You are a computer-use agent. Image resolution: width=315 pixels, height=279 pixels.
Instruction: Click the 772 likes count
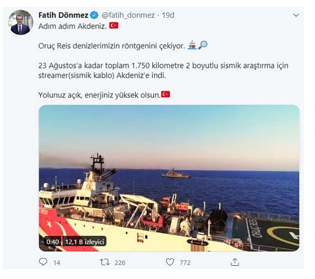[185, 263]
